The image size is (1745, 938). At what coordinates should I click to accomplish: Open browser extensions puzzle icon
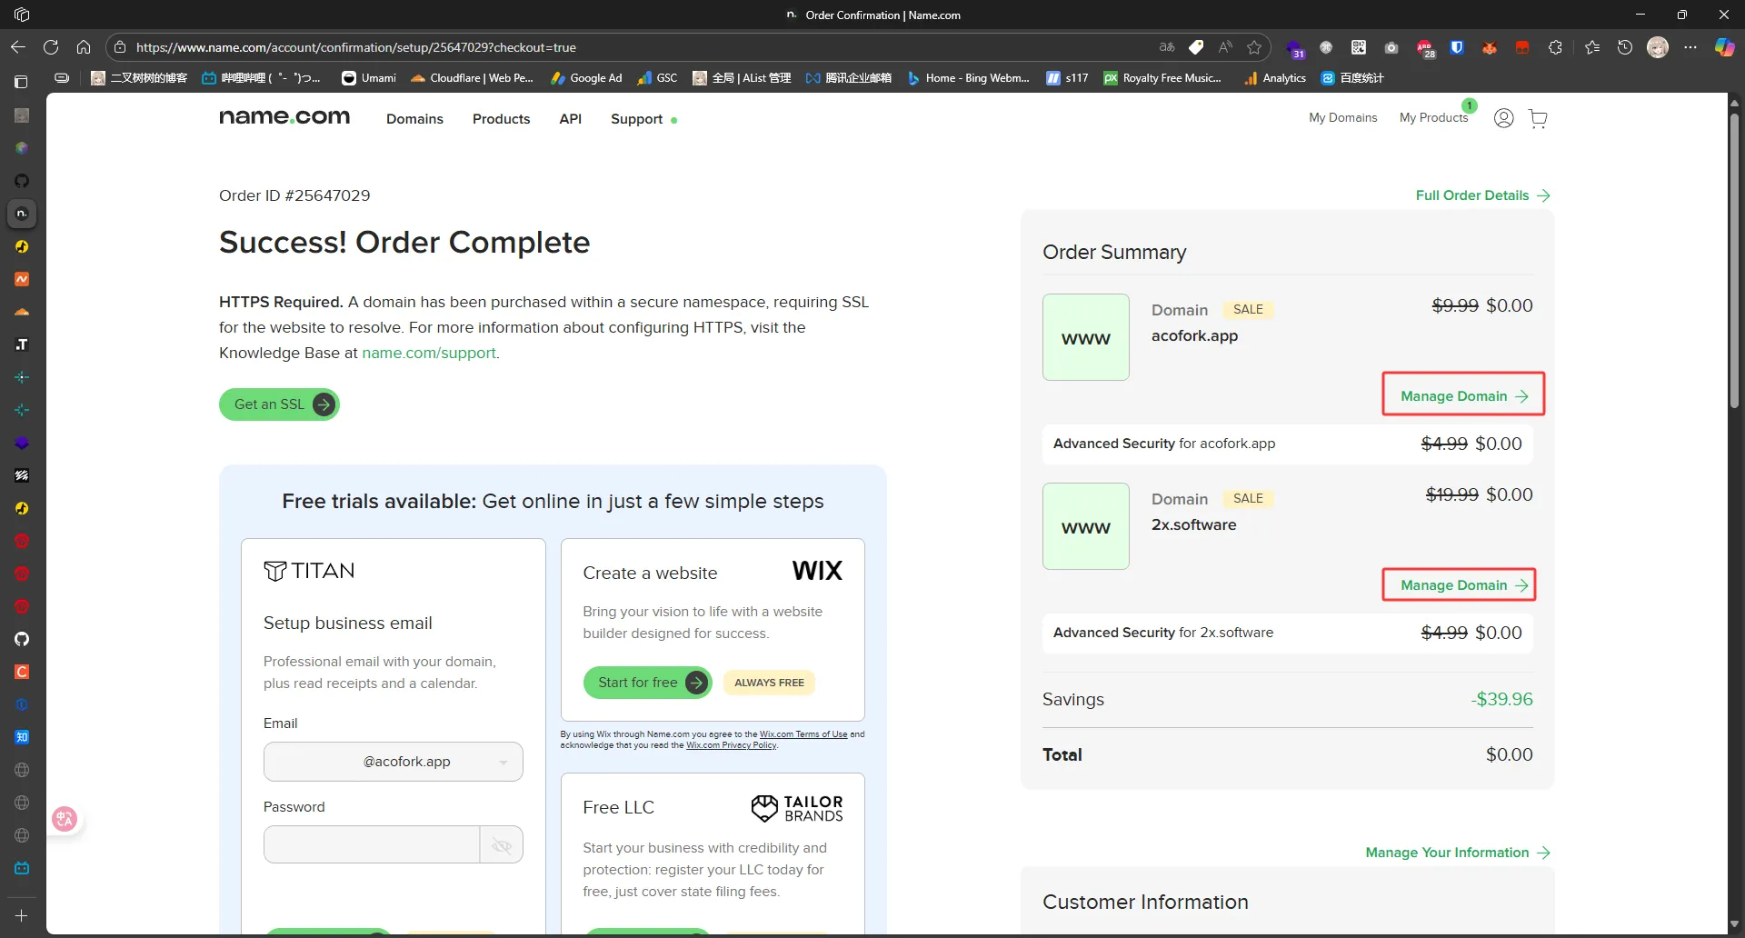[1555, 47]
